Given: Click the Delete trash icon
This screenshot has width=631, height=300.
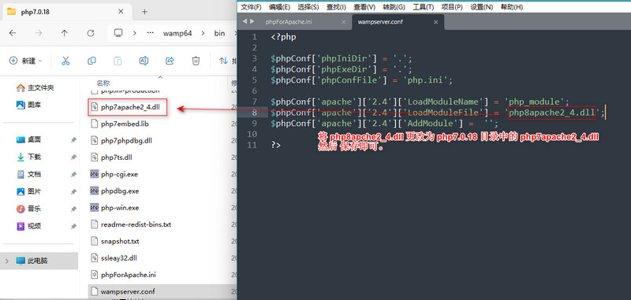Looking at the screenshot, I should tap(196, 61).
